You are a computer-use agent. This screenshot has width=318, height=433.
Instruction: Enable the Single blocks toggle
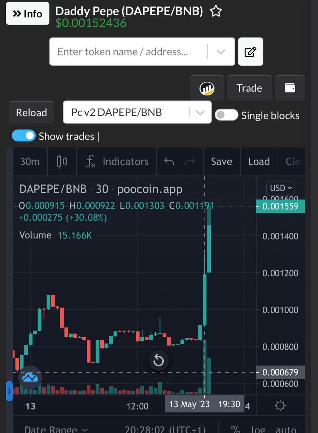click(x=226, y=114)
